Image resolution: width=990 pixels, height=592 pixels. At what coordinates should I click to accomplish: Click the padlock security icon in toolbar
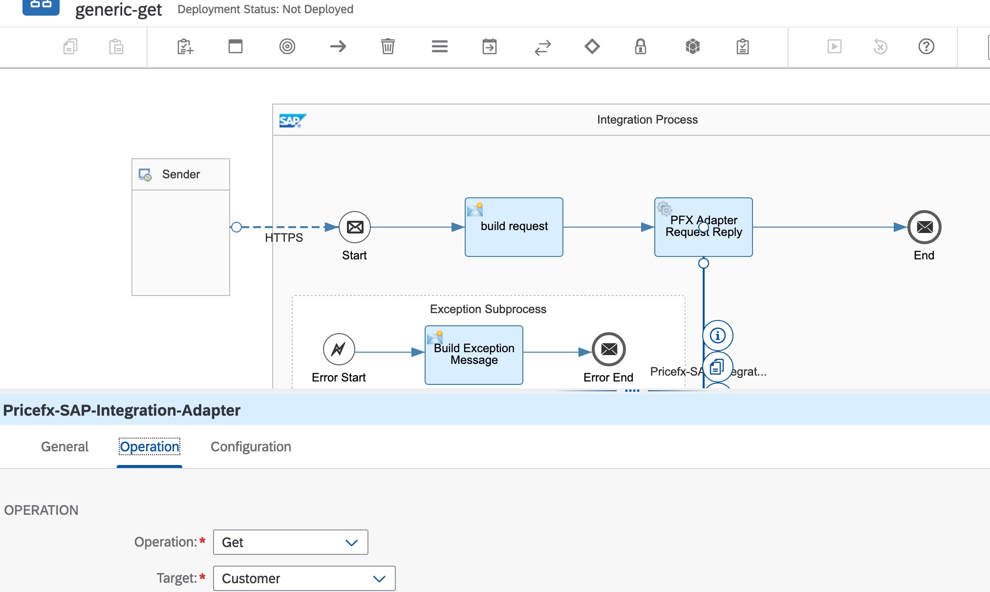tap(640, 47)
